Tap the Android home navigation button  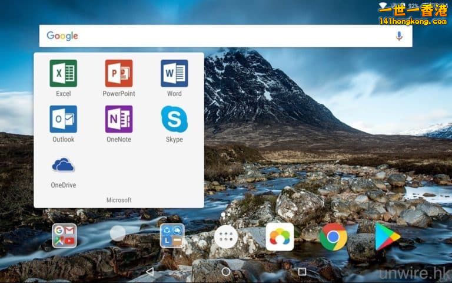click(226, 271)
